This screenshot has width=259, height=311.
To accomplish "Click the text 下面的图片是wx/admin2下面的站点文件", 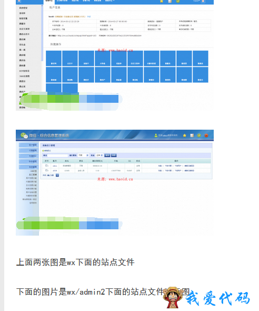I will 89,292.
